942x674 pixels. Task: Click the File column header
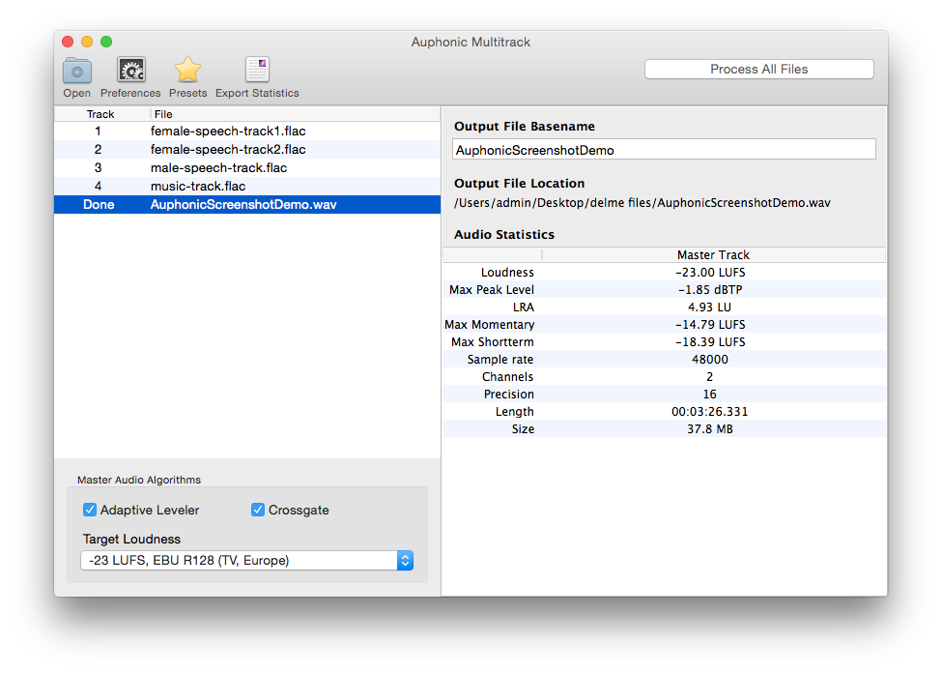[295, 114]
